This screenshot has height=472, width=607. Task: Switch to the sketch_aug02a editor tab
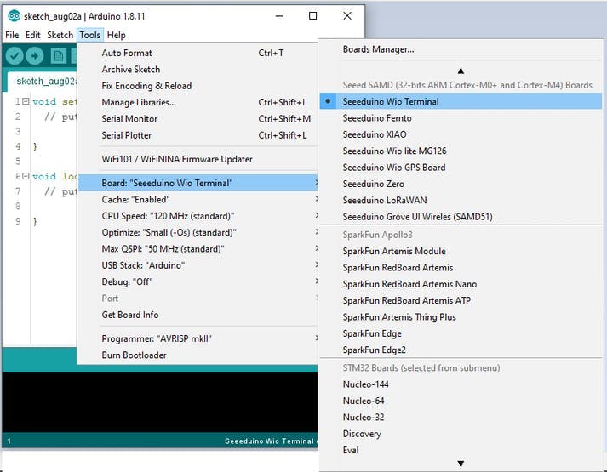pyautogui.click(x=43, y=81)
